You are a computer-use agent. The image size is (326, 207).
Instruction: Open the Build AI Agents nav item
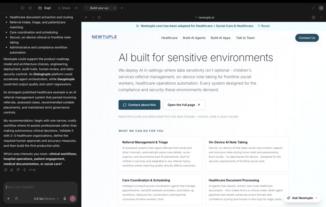(x=194, y=38)
